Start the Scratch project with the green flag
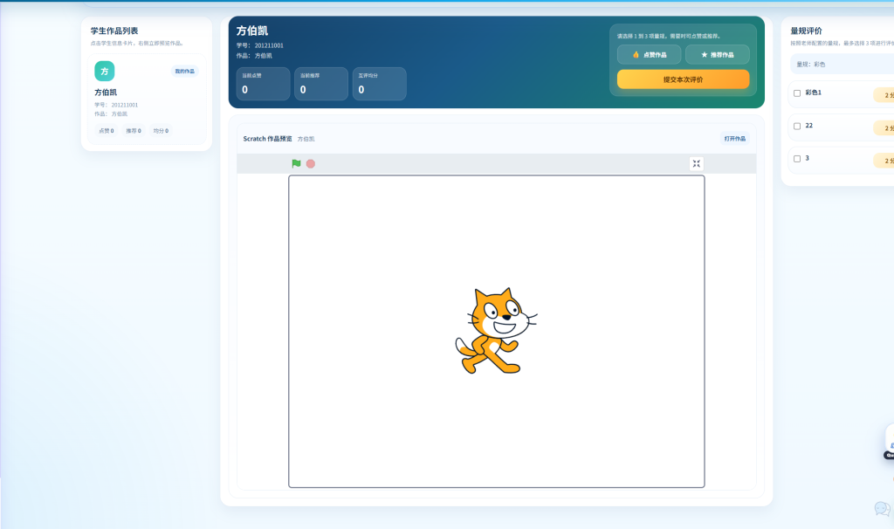The height and width of the screenshot is (529, 894). (296, 163)
